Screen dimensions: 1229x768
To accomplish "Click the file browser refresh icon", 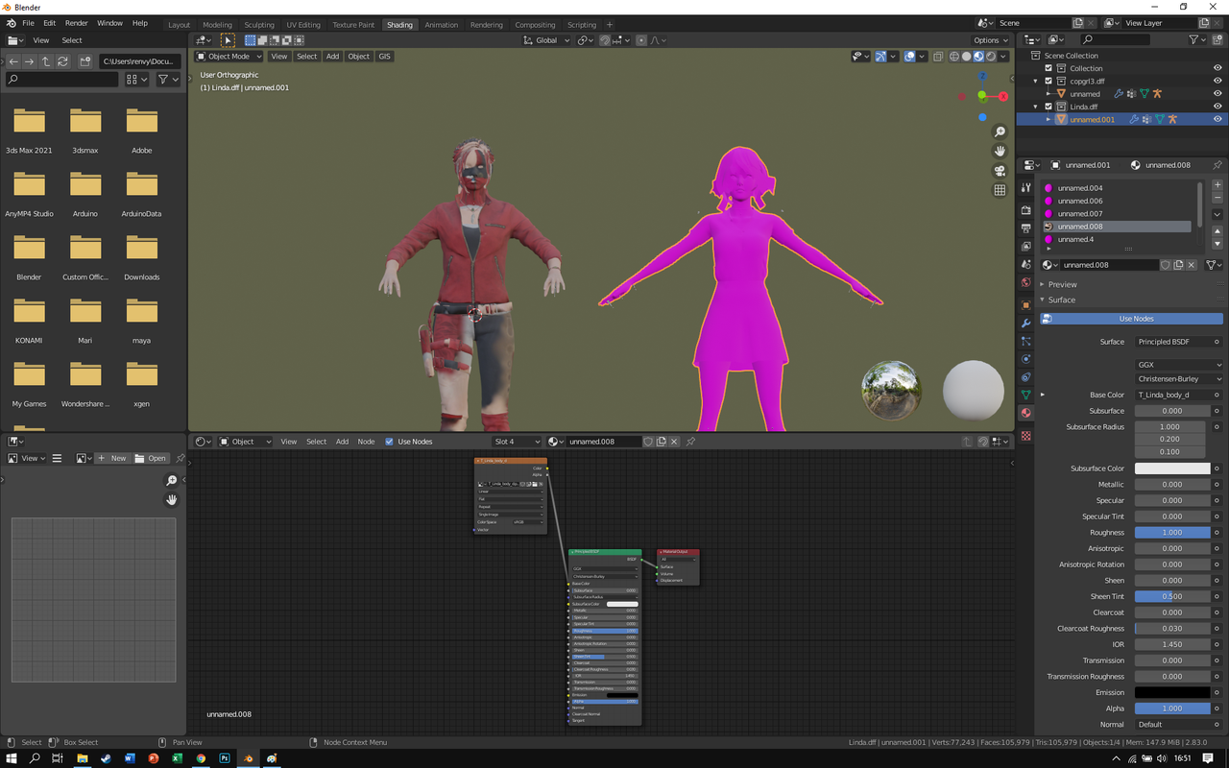I will coord(63,61).
